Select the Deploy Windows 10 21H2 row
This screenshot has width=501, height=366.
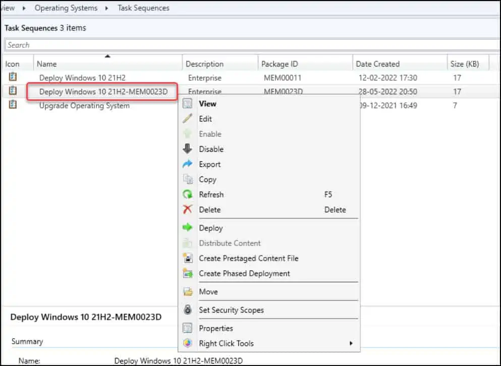pos(251,78)
